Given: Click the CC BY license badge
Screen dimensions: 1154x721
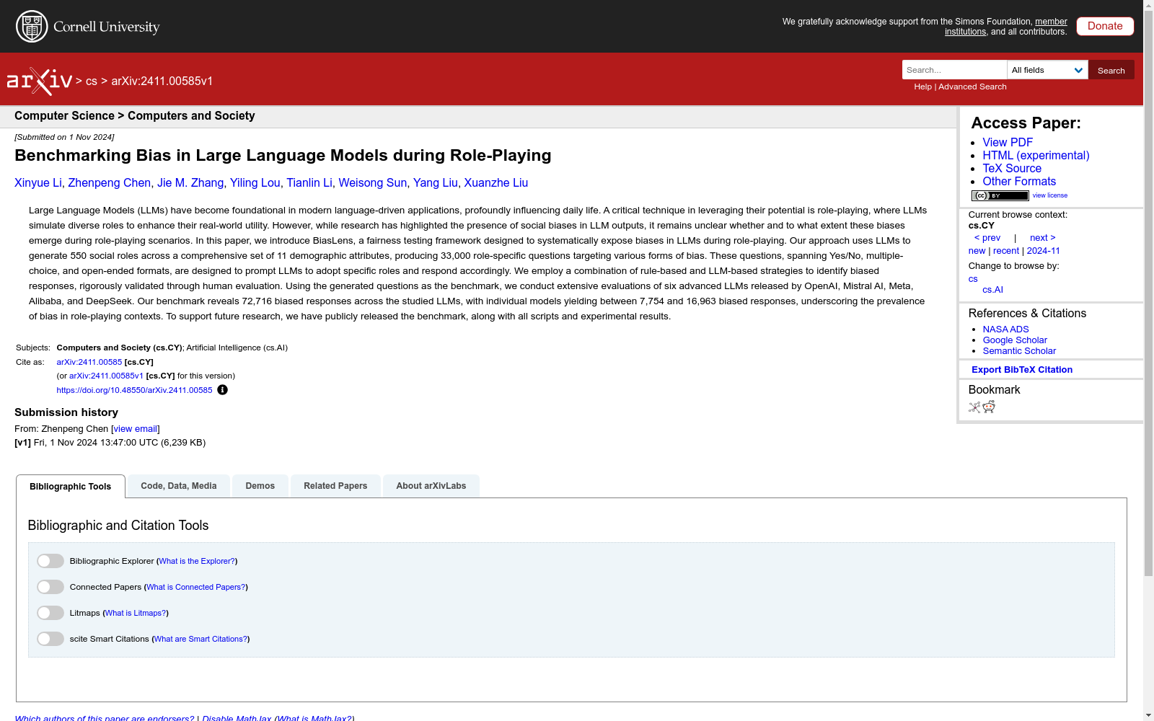Looking at the screenshot, I should (1000, 195).
